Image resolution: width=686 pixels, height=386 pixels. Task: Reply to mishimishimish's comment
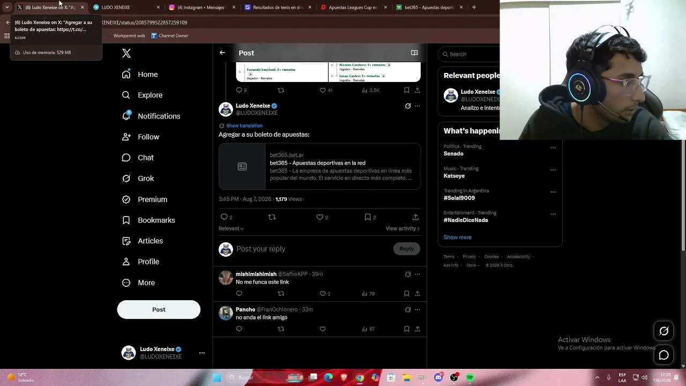coord(239,293)
